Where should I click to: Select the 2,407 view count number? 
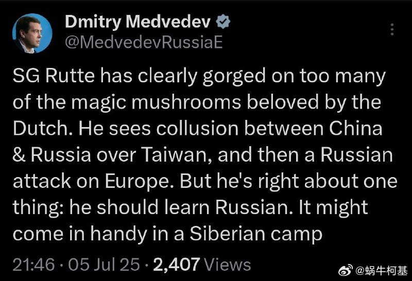click(177, 264)
